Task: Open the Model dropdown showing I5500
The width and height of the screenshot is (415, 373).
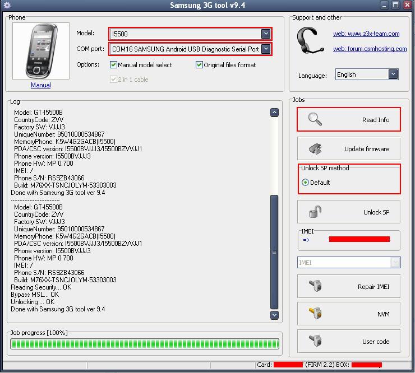Action: click(x=265, y=34)
